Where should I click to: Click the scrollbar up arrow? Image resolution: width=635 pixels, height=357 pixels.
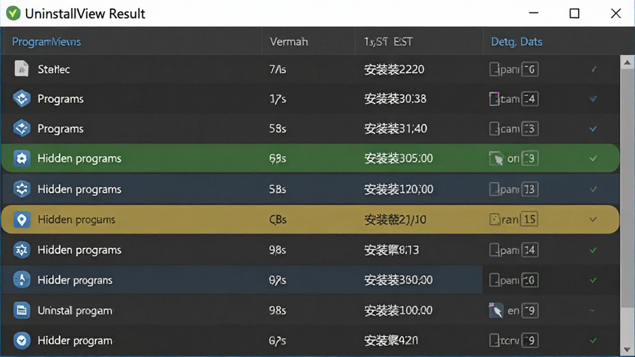627,63
